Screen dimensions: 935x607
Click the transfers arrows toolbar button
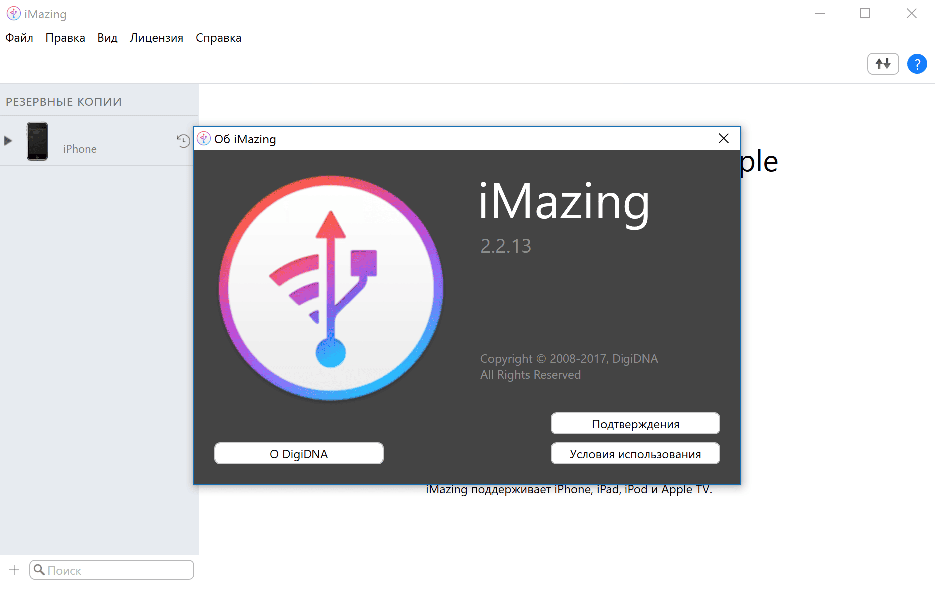coord(883,64)
